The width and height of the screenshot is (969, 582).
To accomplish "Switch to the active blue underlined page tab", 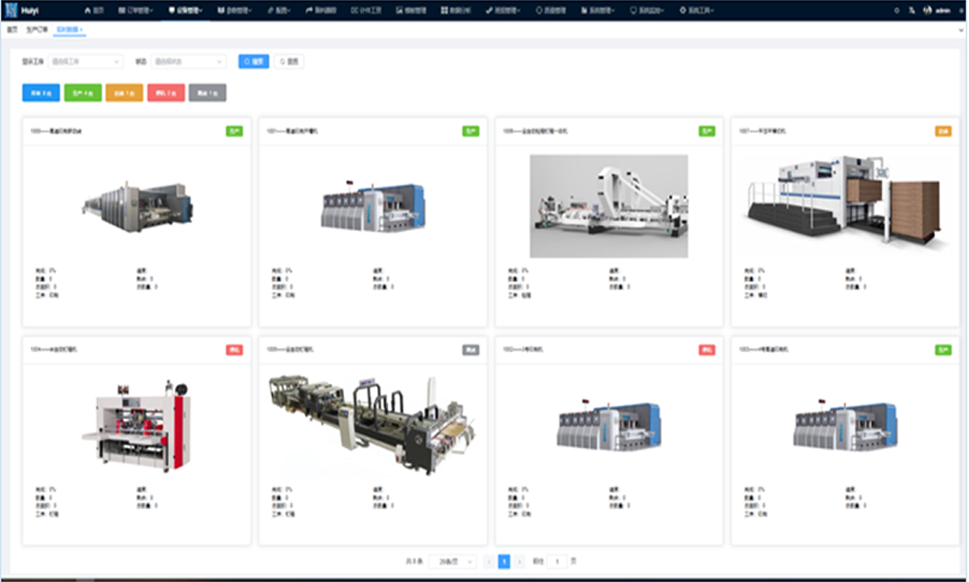I will point(69,30).
